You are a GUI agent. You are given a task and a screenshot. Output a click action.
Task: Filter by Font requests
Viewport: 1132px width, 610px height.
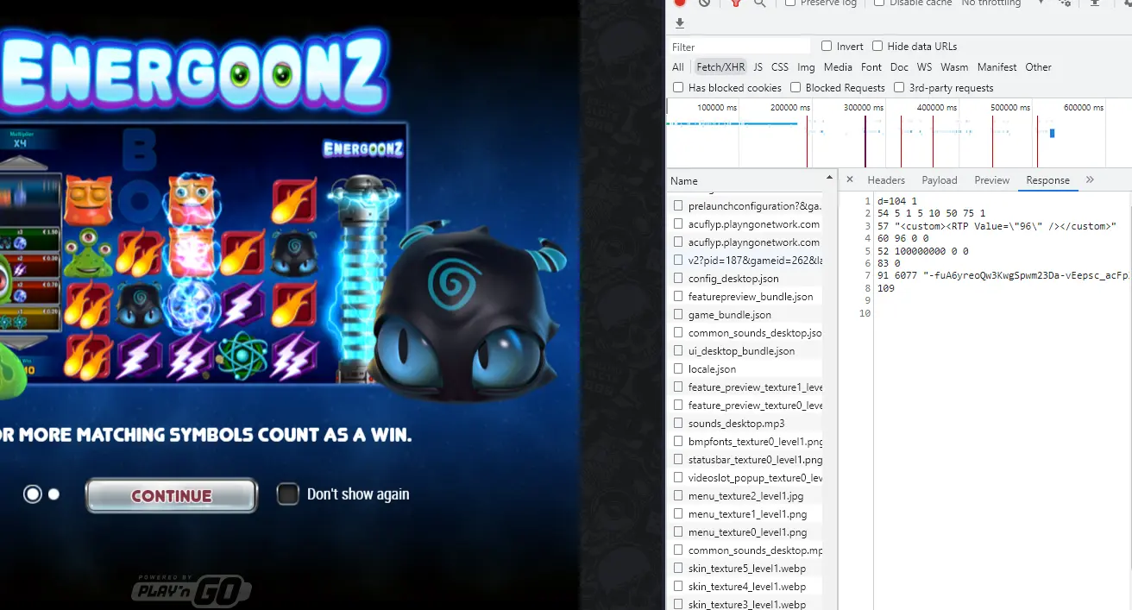tap(871, 66)
